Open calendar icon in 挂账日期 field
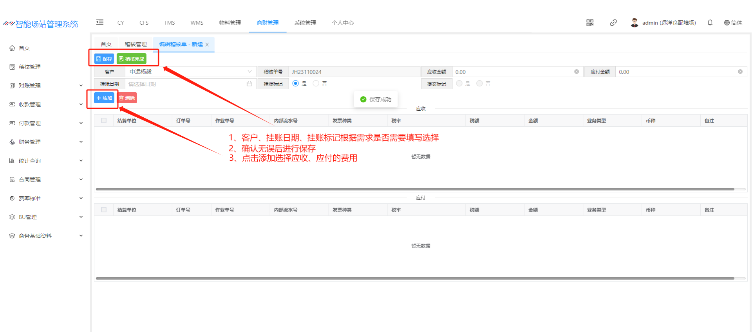This screenshot has height=332, width=752. point(249,84)
